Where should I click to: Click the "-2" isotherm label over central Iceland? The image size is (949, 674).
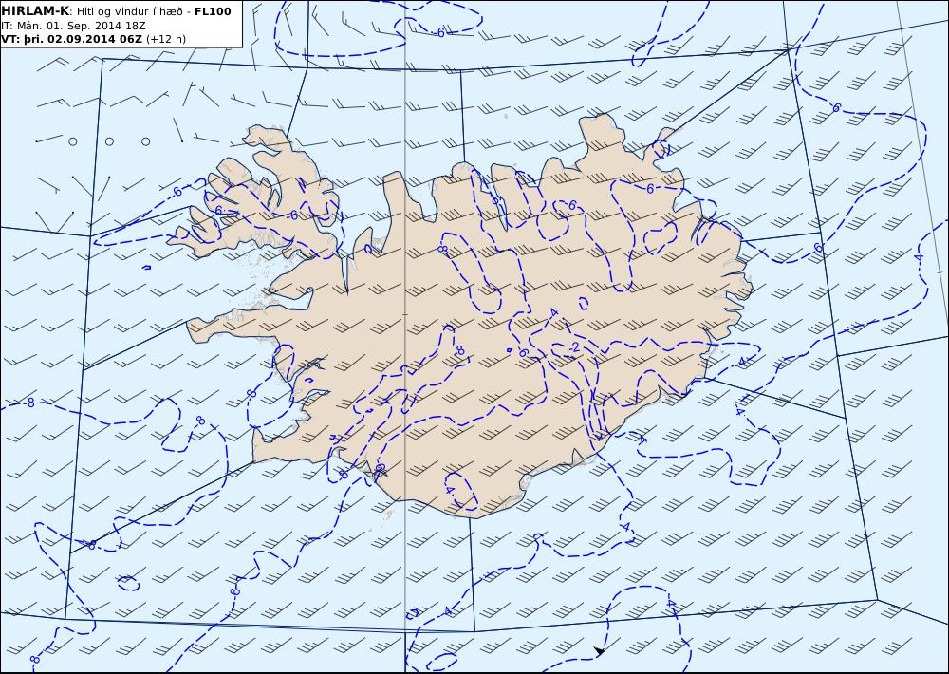coord(574,347)
